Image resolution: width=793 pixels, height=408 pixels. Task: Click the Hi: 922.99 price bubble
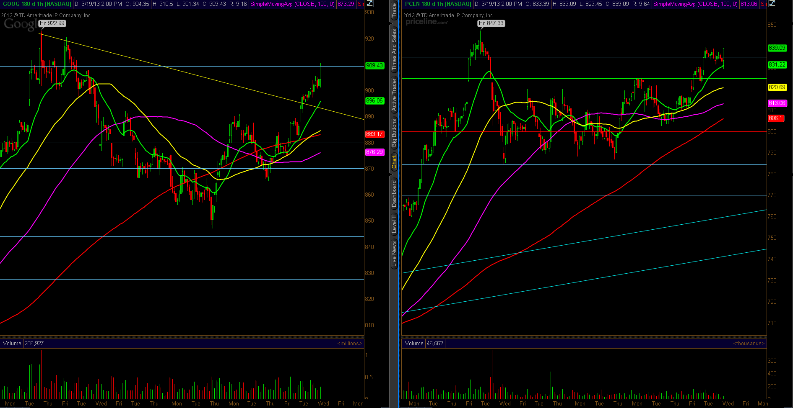pyautogui.click(x=53, y=23)
